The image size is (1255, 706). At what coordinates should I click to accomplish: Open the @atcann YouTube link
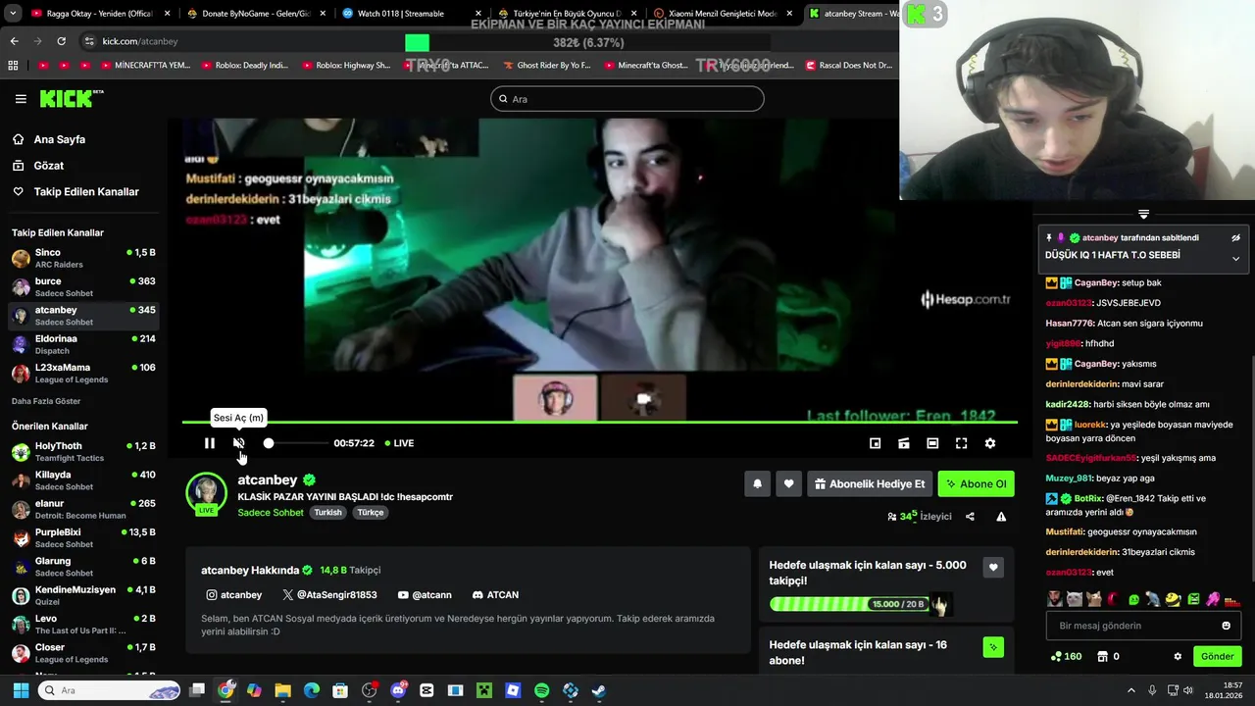coord(425,595)
